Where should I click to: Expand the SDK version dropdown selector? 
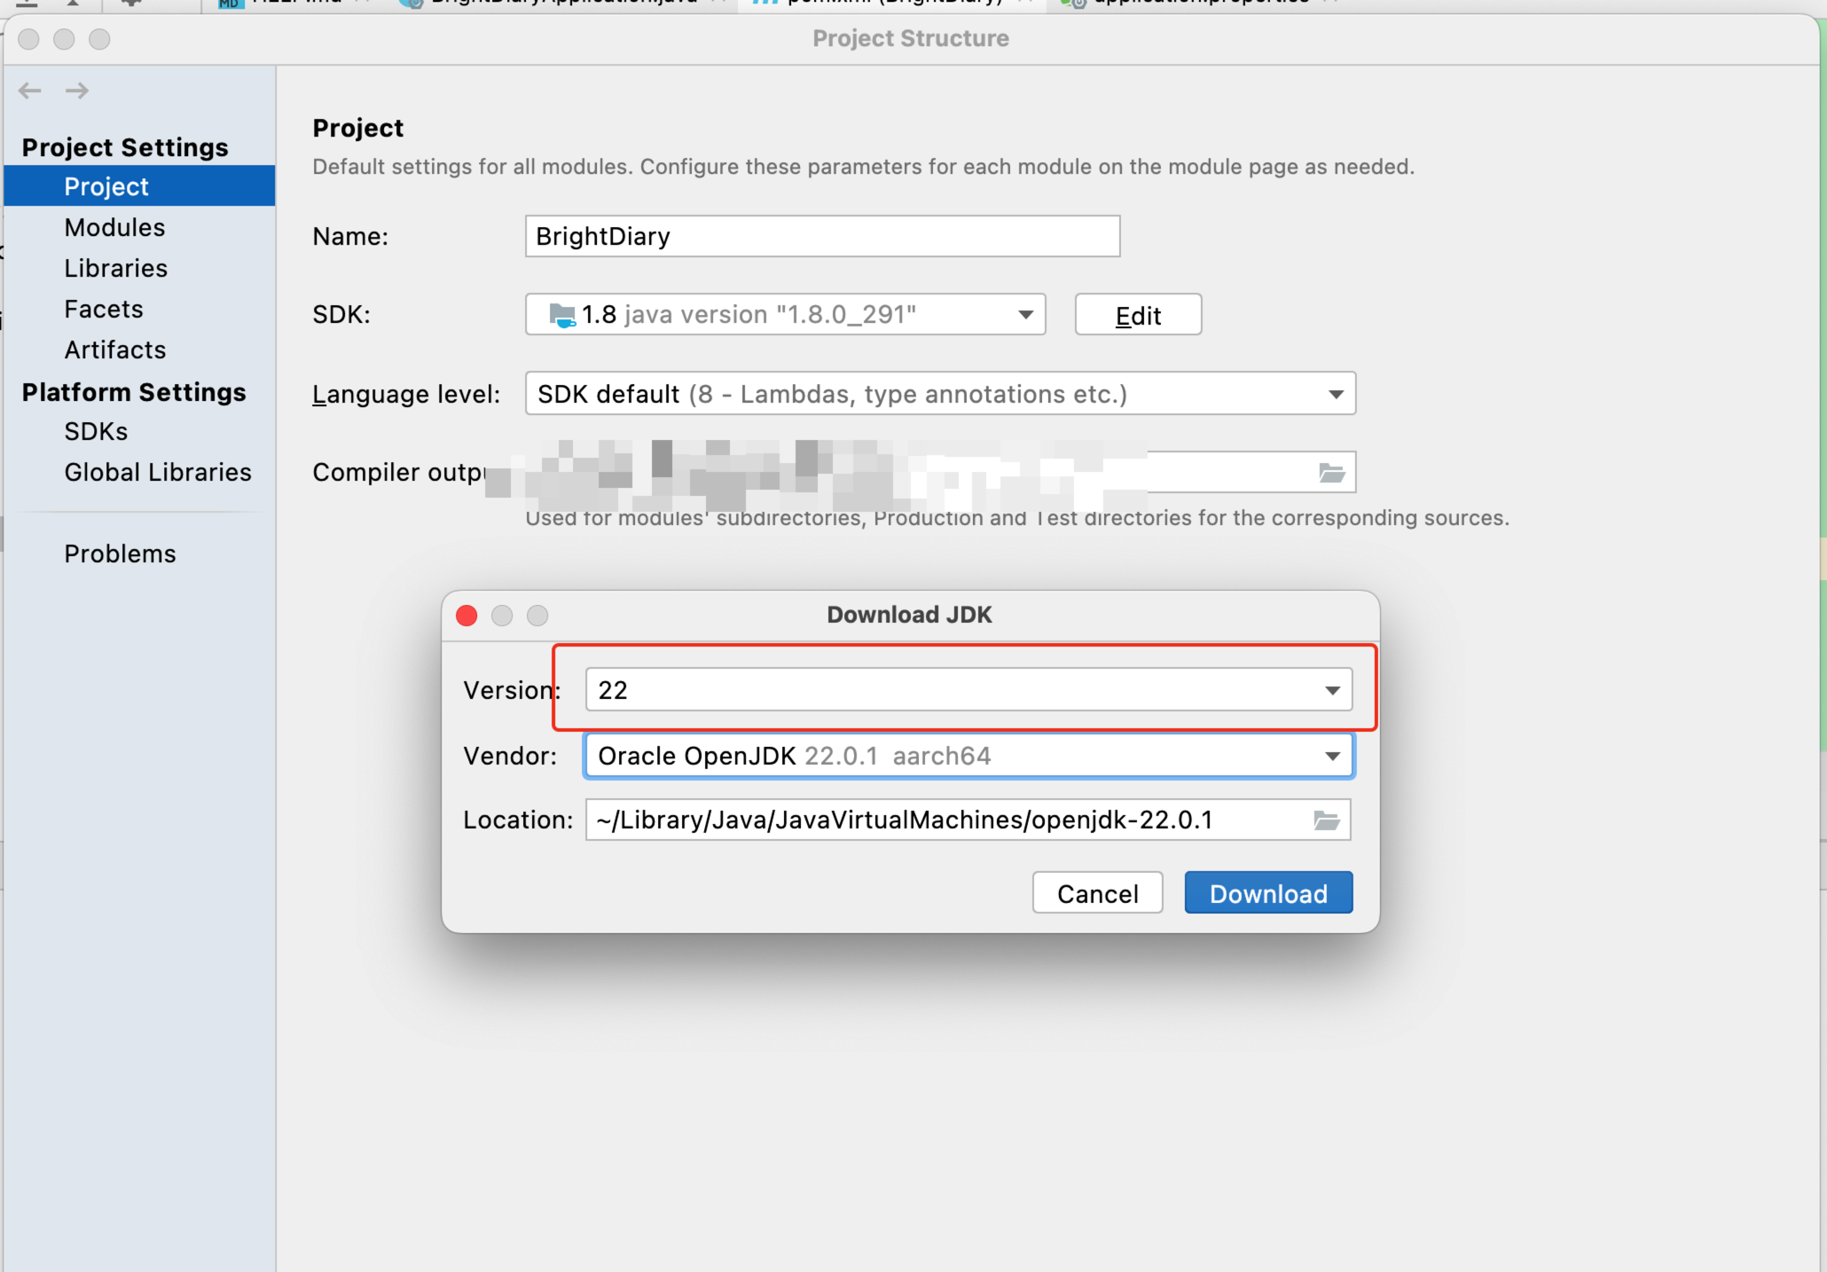(x=1330, y=688)
